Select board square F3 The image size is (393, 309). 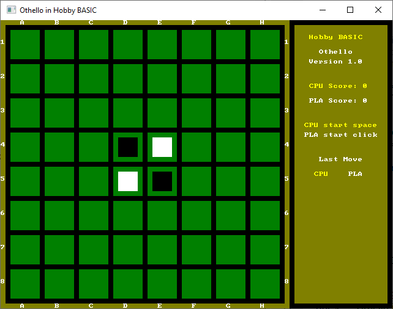(196, 113)
